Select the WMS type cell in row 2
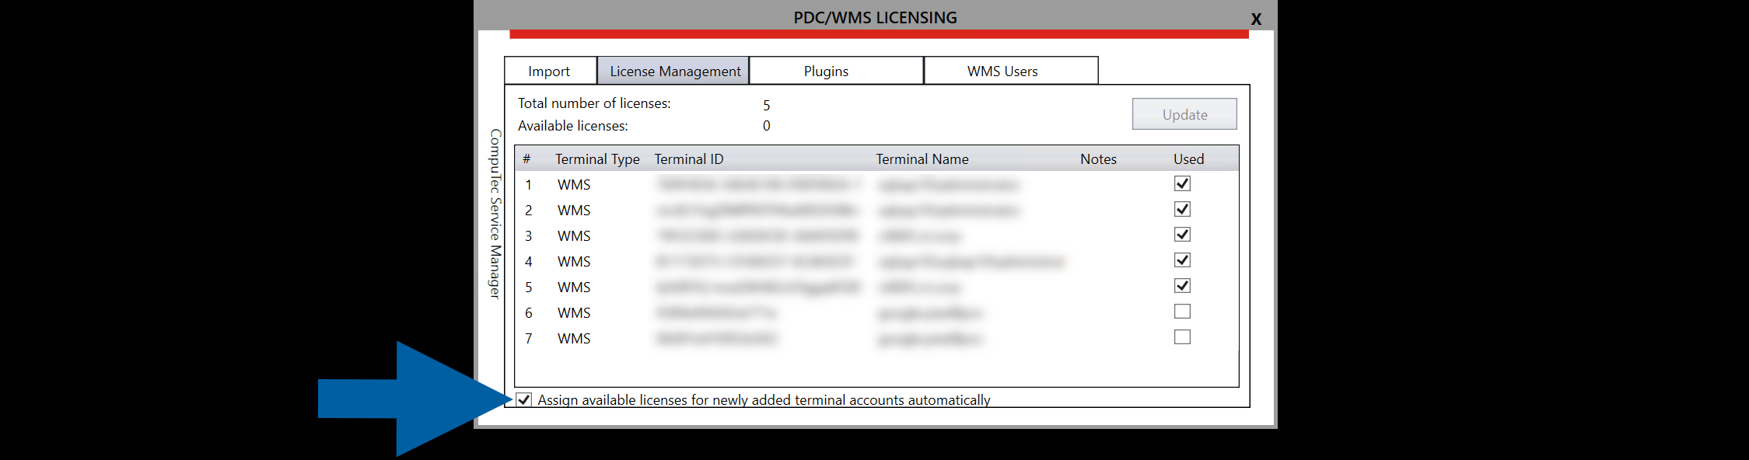The image size is (1749, 460). (x=574, y=211)
